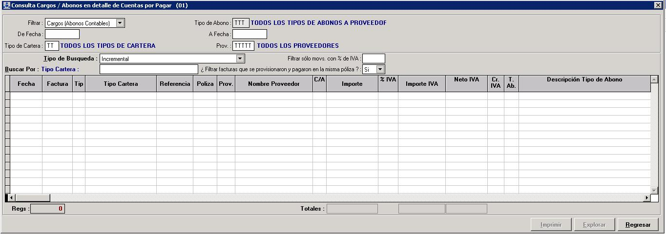Click the Prov. code input field

click(243, 46)
